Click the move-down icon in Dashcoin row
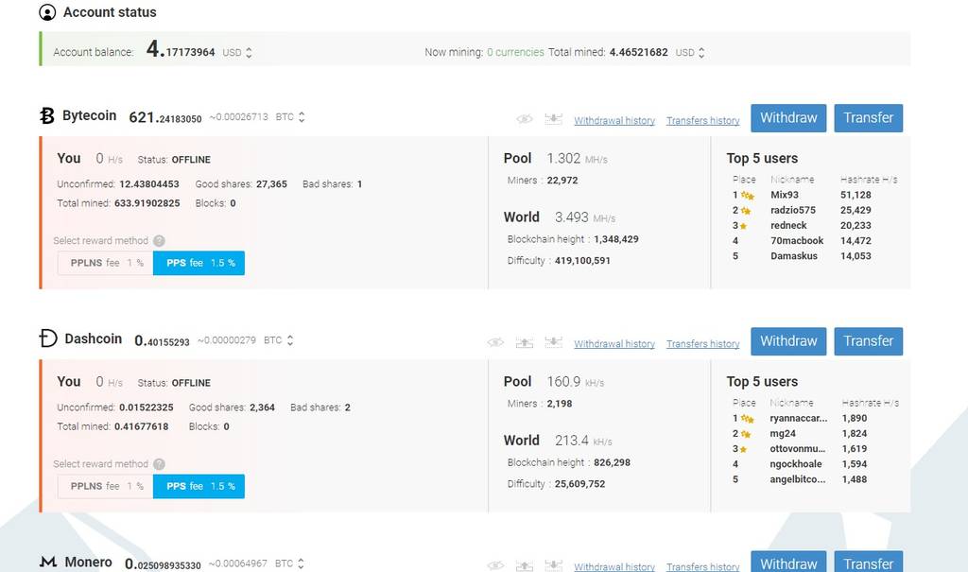 point(553,342)
